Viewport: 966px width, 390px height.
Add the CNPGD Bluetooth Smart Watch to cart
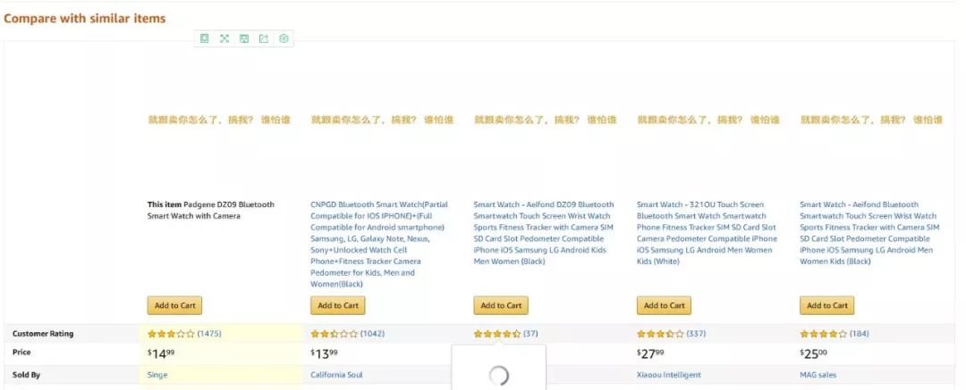(337, 305)
